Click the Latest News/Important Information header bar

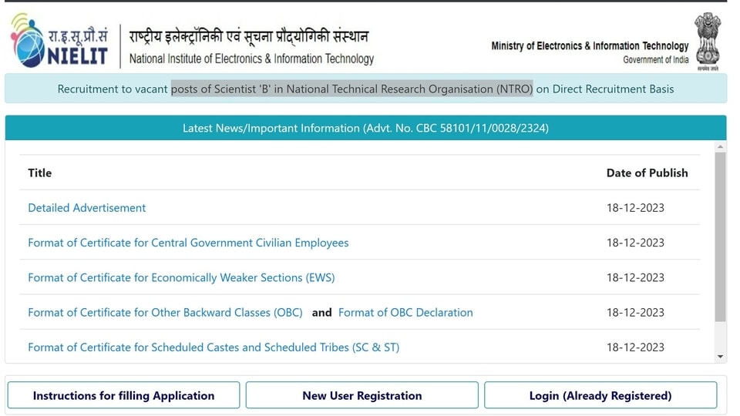tap(365, 128)
